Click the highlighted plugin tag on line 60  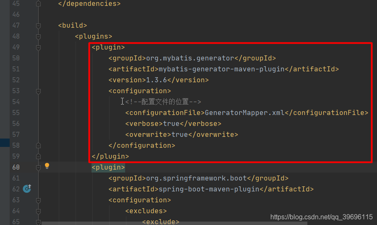coord(108,167)
